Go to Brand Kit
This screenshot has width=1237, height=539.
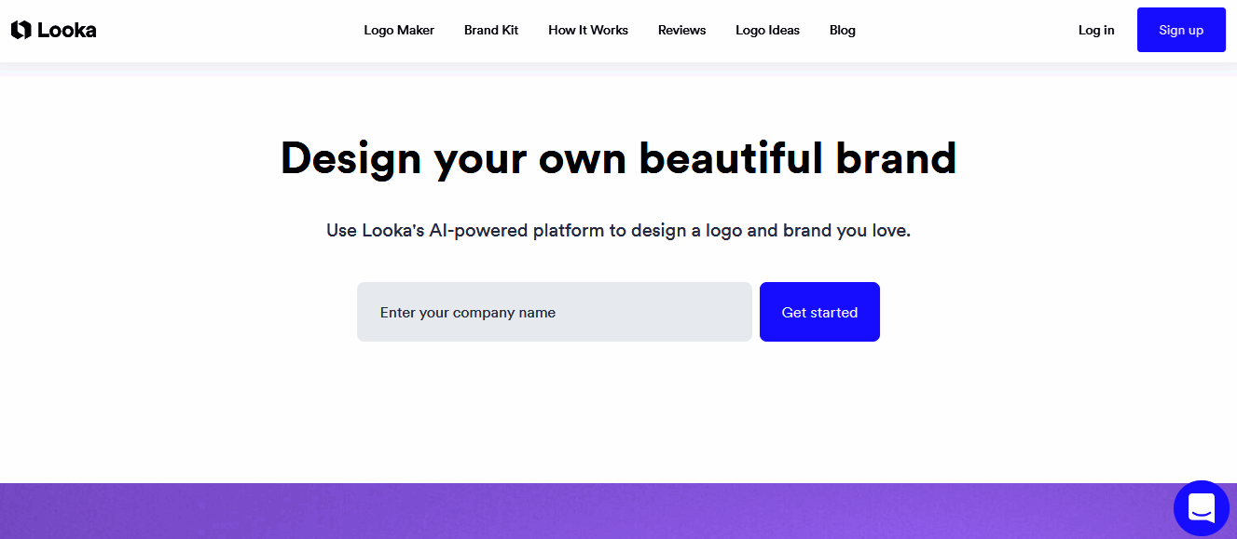[491, 30]
